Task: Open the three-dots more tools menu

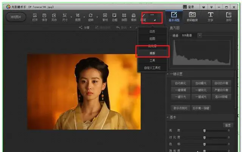Action: point(152,15)
